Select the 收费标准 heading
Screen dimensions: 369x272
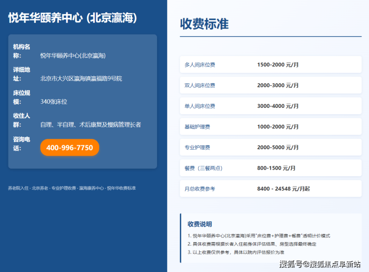pos(204,24)
